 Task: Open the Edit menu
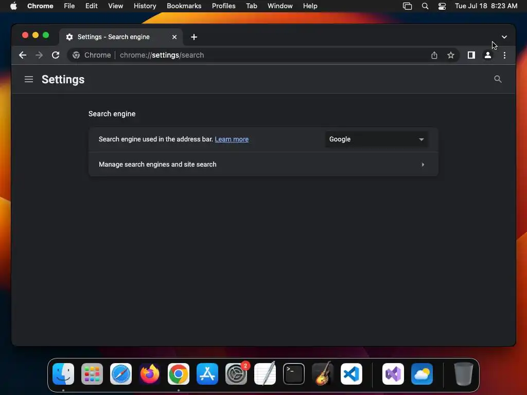coord(91,6)
